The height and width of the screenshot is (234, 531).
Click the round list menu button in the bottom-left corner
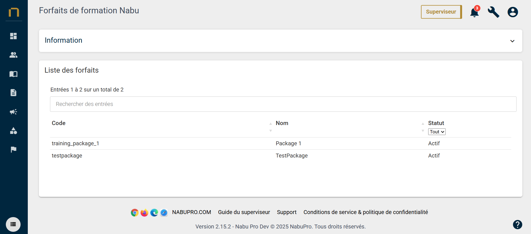point(13,224)
